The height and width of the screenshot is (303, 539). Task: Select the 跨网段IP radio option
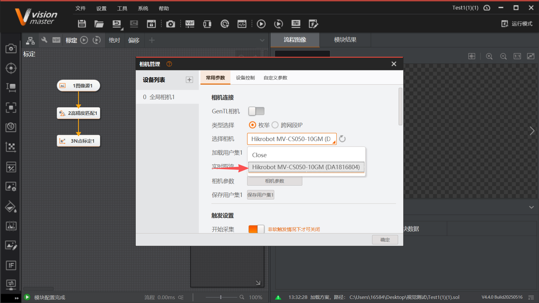(x=275, y=125)
